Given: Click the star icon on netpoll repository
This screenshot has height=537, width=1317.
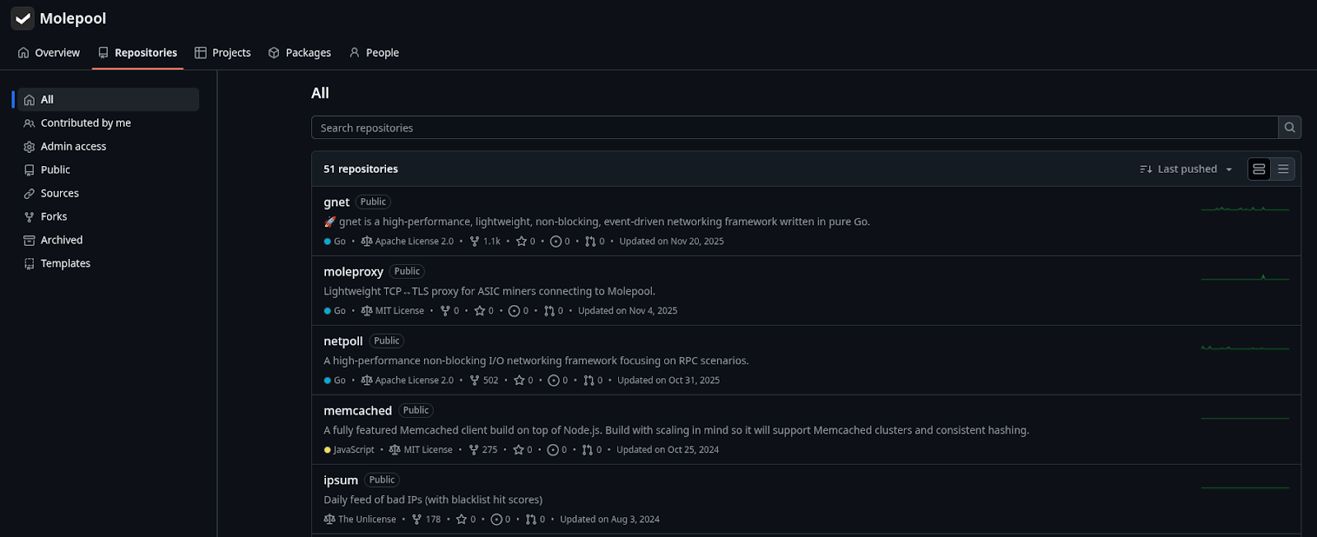Looking at the screenshot, I should pos(519,381).
